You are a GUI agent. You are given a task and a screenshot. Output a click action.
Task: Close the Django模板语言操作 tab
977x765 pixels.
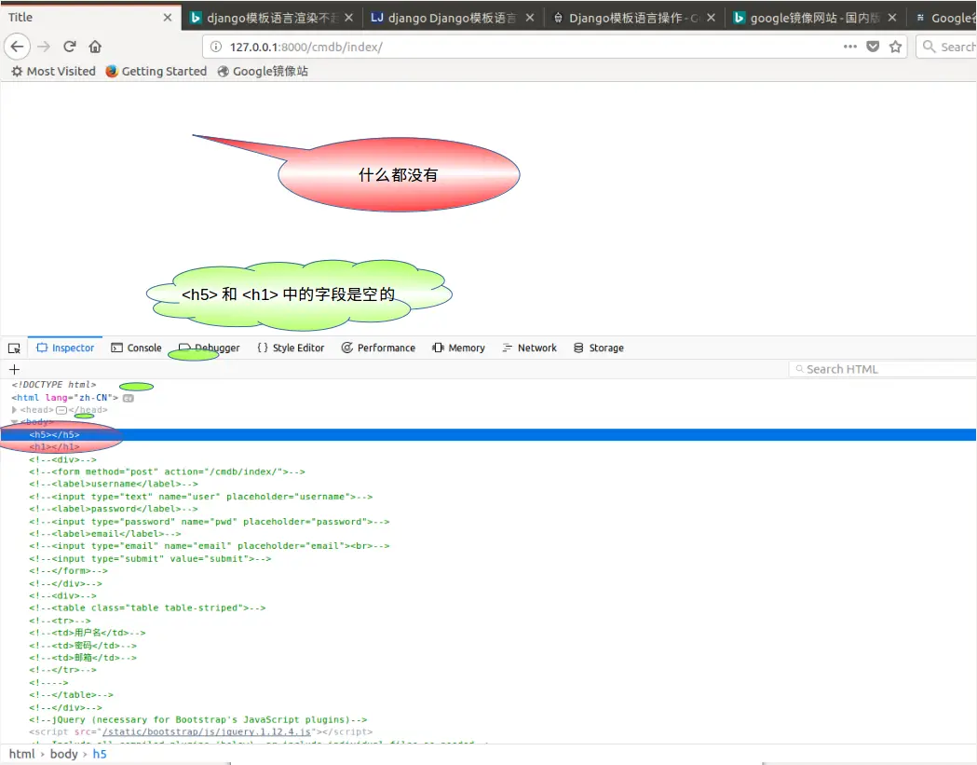pyautogui.click(x=711, y=18)
